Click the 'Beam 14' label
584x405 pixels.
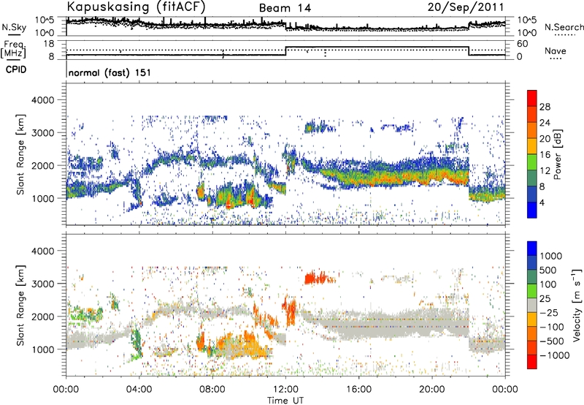coord(285,8)
